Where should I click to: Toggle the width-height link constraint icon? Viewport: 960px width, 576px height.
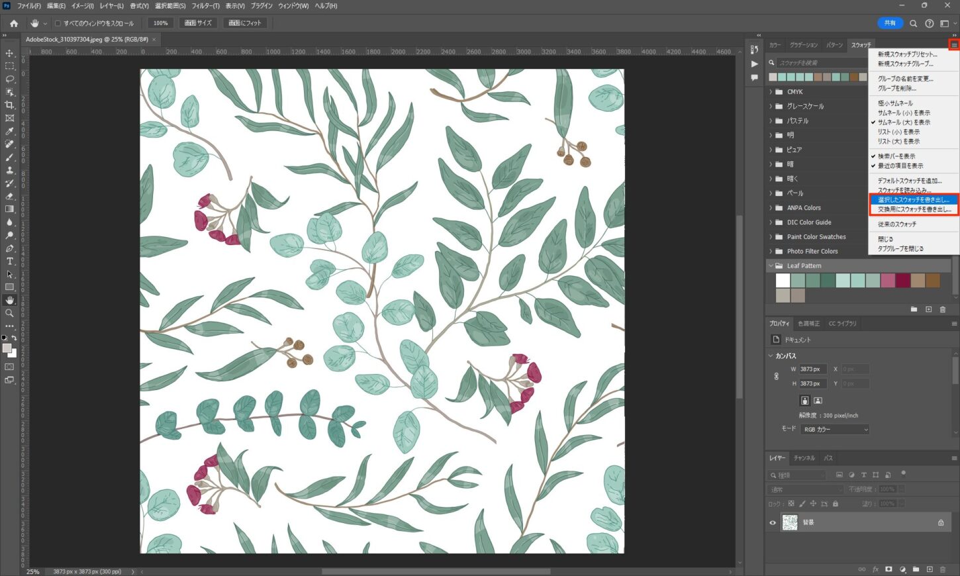(x=777, y=376)
